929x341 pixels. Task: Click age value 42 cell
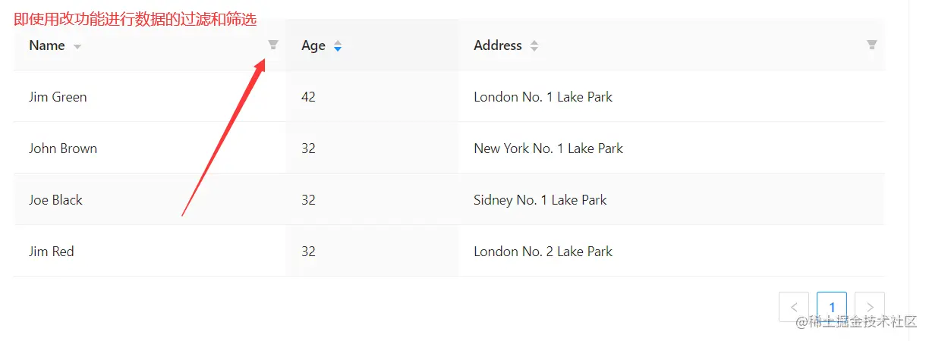click(x=308, y=97)
